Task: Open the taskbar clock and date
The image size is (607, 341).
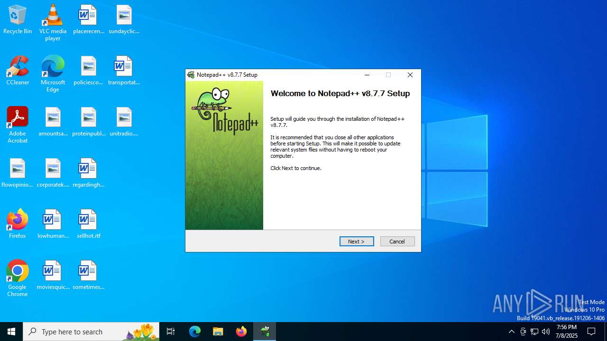Action: (567, 332)
